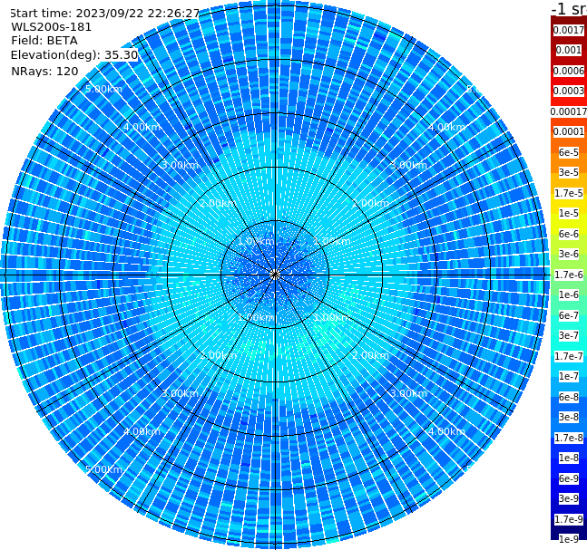587x550 pixels.
Task: Click the 5.00km range label in the lower-left quadrant
Action: (103, 469)
